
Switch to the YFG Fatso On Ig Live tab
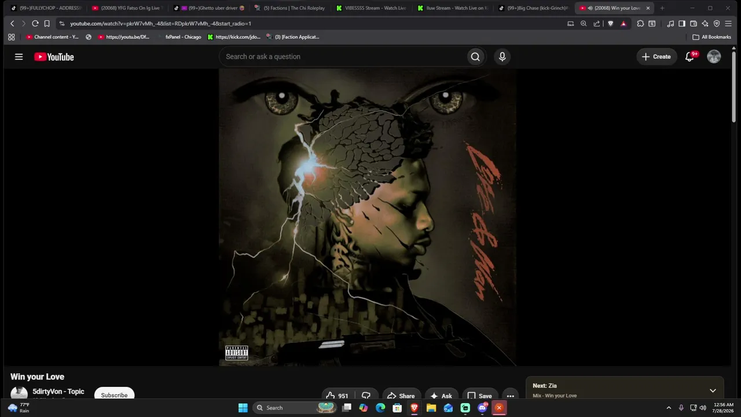(x=127, y=8)
